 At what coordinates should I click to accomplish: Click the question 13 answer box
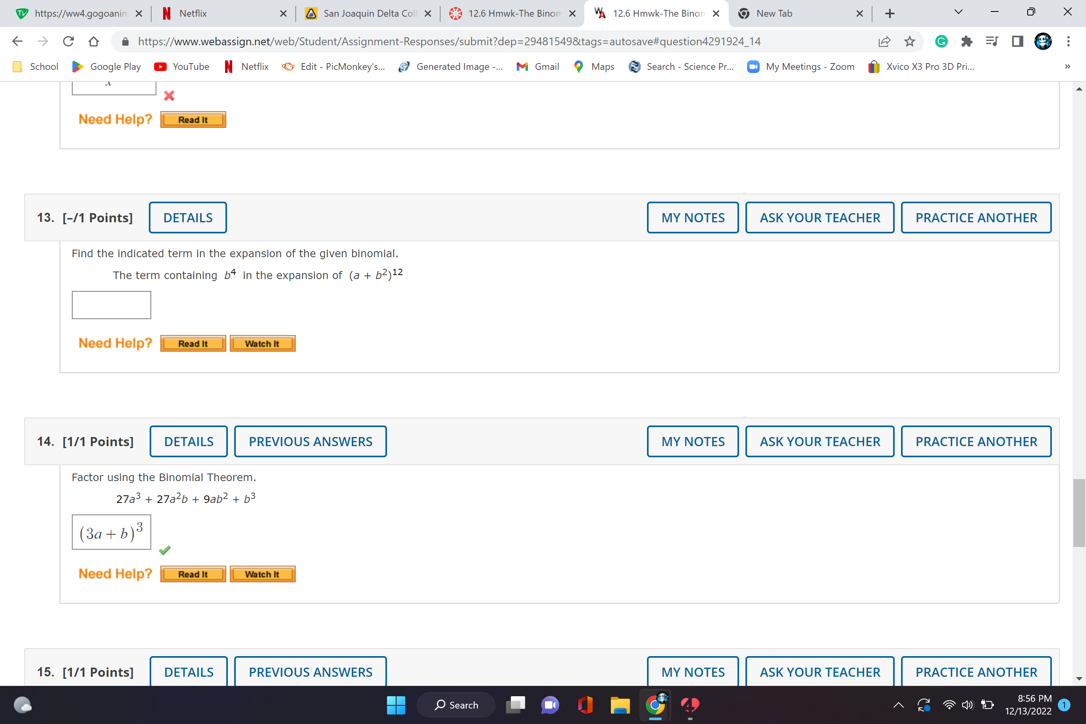(x=111, y=305)
